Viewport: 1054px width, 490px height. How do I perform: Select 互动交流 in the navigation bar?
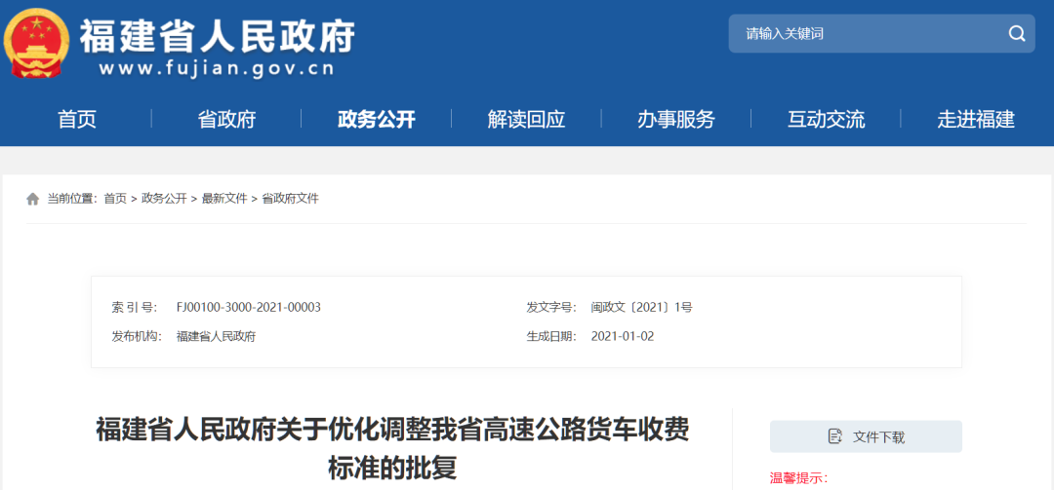pos(826,120)
